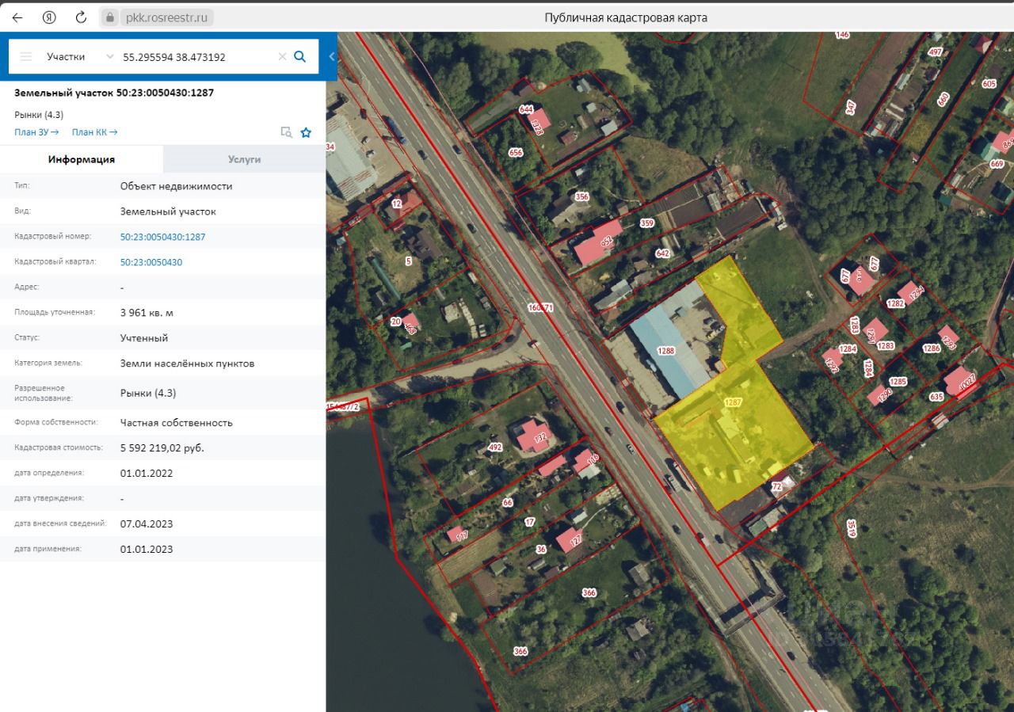Click the pkk.rosreestr.ru address bar
The height and width of the screenshot is (712, 1014).
[167, 17]
